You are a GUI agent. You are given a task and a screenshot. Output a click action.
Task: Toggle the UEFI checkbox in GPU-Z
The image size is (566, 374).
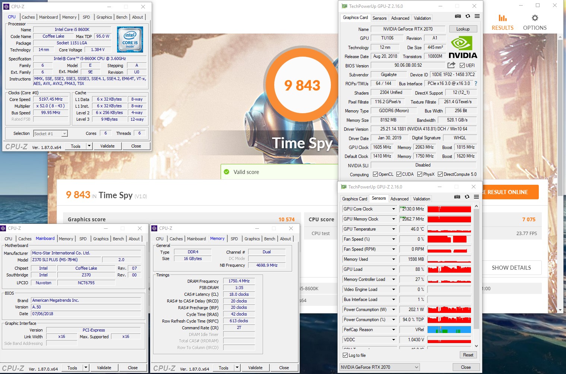click(462, 65)
